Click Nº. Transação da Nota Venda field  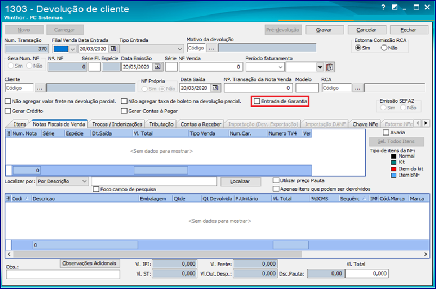pos(258,88)
